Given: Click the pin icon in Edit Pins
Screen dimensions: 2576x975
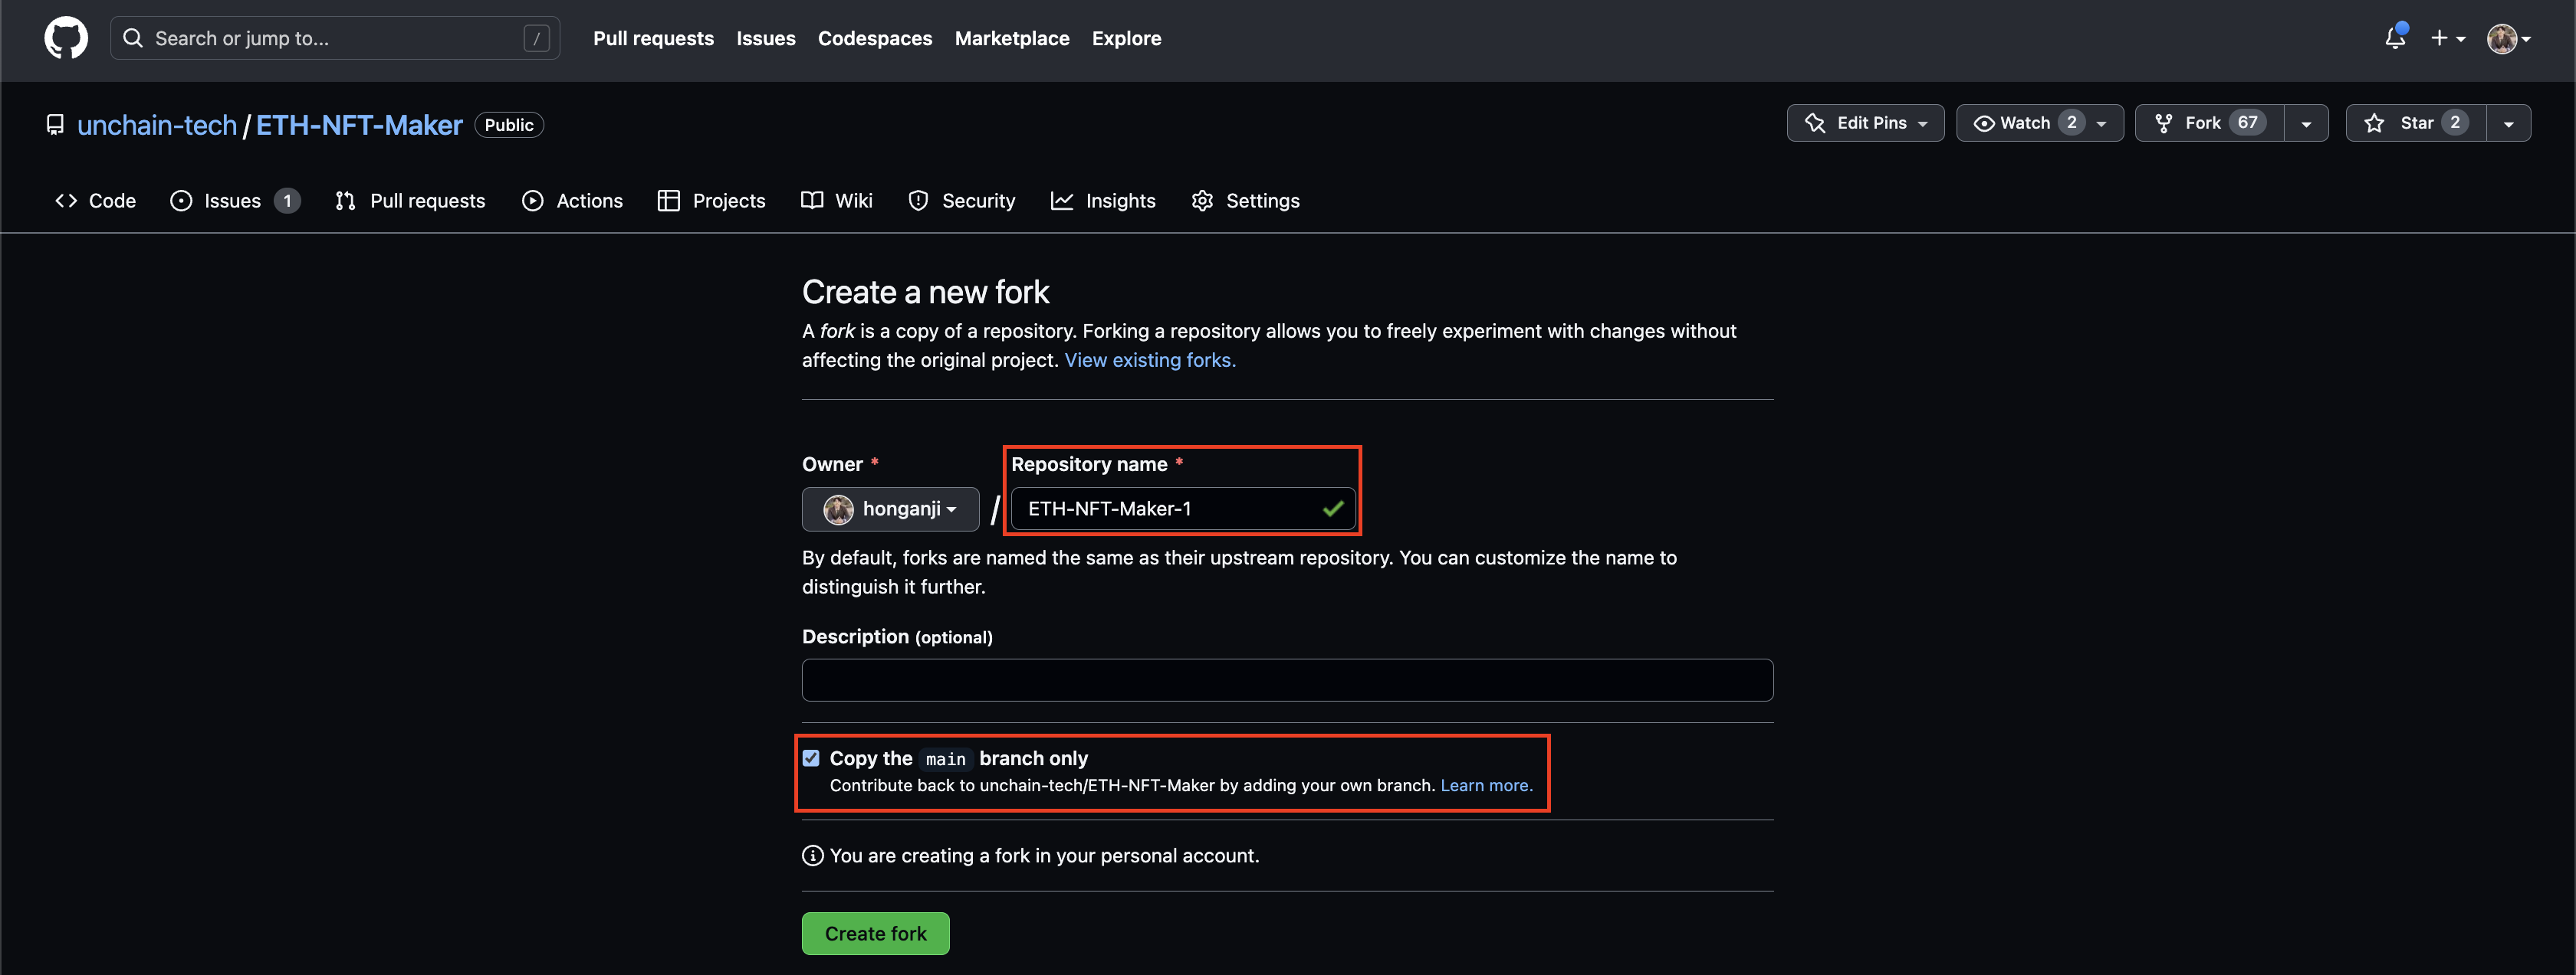Looking at the screenshot, I should coord(1815,123).
